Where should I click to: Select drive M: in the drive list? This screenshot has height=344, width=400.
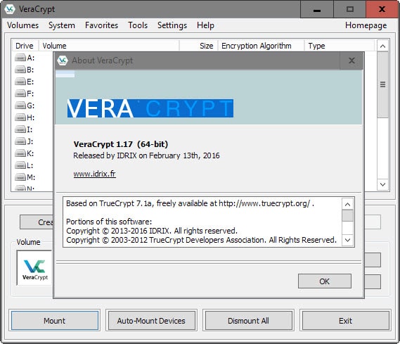pyautogui.click(x=25, y=177)
